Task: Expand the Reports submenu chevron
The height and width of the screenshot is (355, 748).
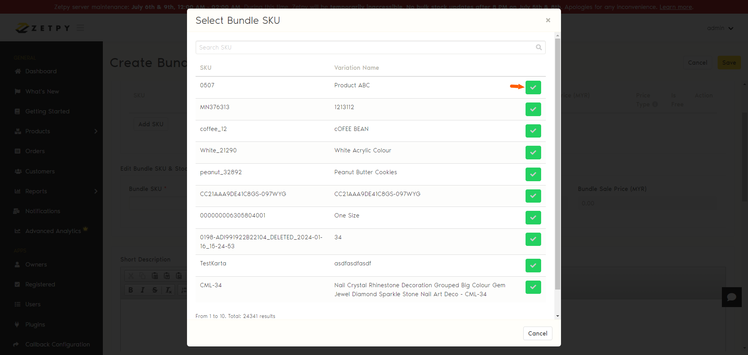Action: [96, 191]
